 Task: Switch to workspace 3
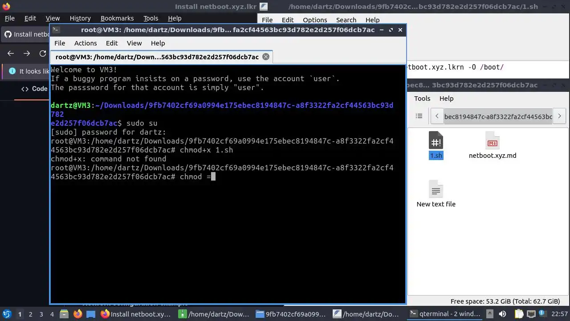pyautogui.click(x=41, y=314)
